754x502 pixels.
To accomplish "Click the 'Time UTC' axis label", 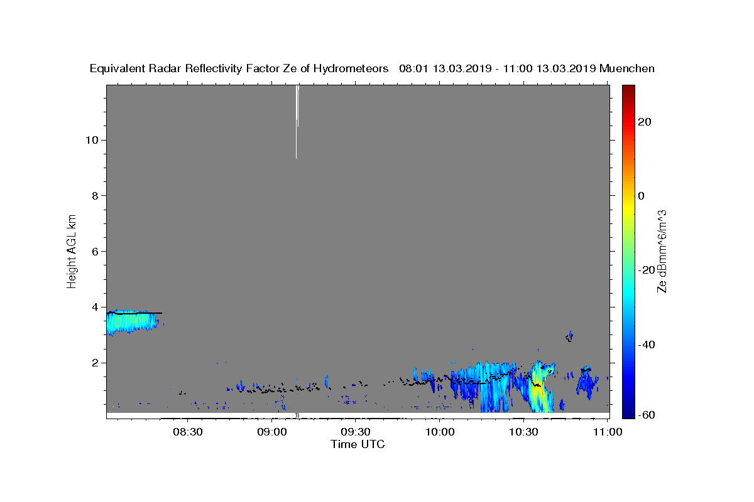I will point(358,444).
